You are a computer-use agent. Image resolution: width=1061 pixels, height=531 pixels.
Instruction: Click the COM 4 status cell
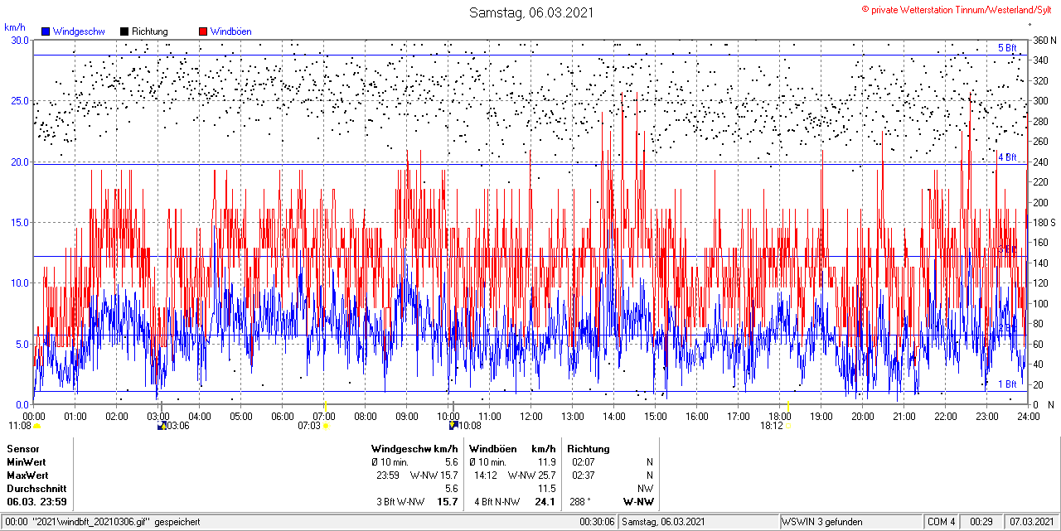pos(942,522)
